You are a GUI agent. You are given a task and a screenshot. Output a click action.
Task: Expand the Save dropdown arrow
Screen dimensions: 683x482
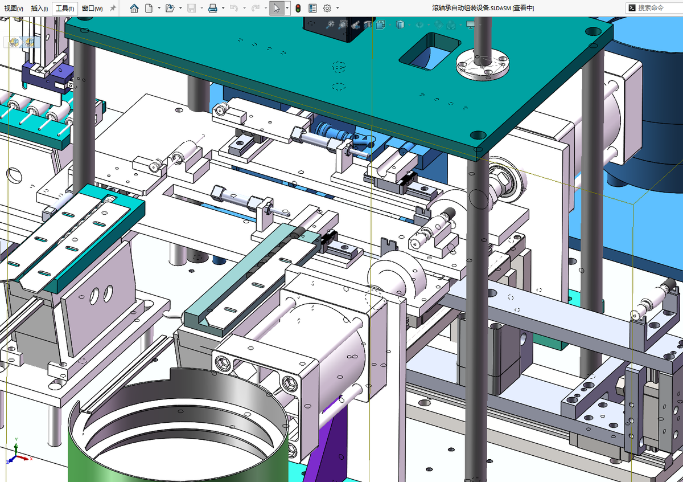[201, 9]
